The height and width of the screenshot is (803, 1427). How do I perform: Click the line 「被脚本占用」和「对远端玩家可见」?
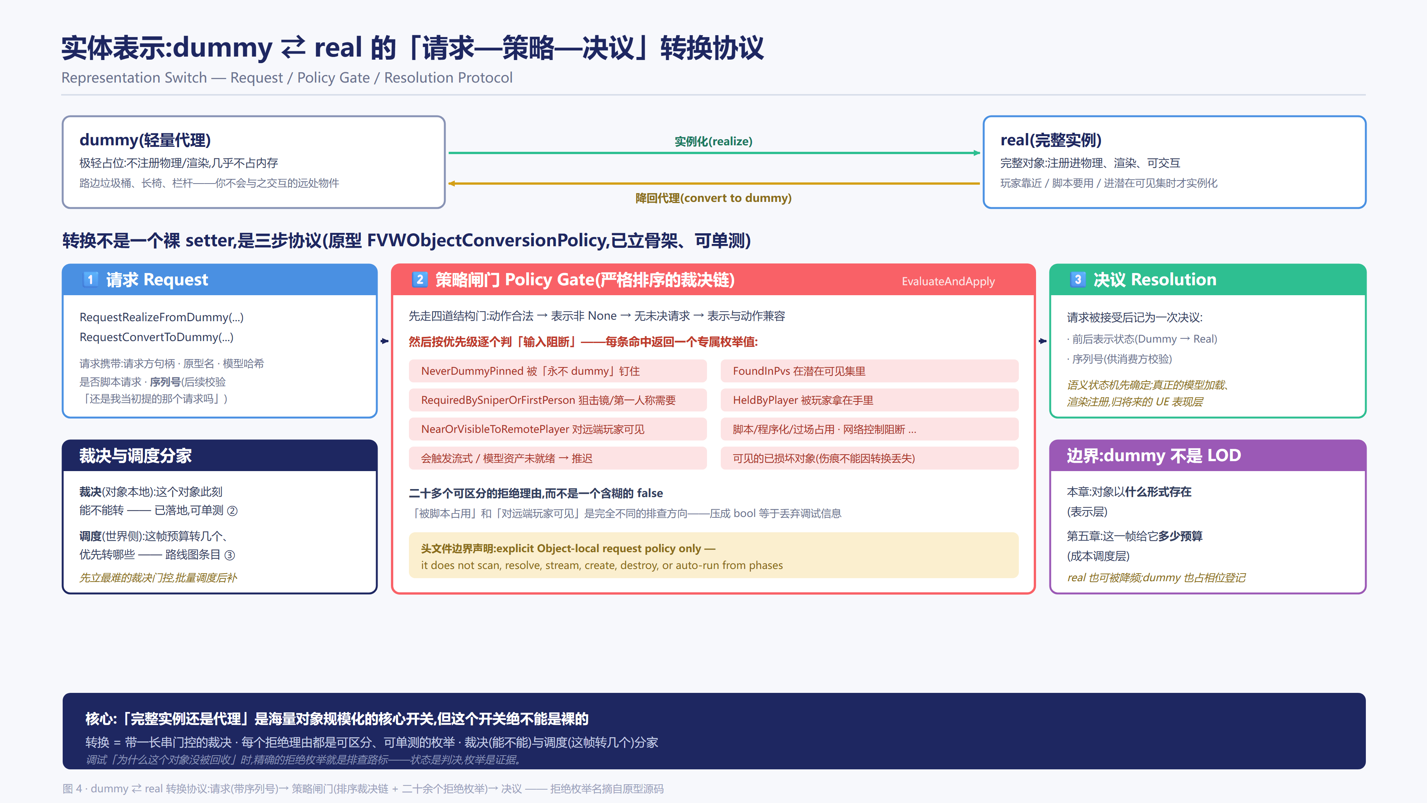625,513
